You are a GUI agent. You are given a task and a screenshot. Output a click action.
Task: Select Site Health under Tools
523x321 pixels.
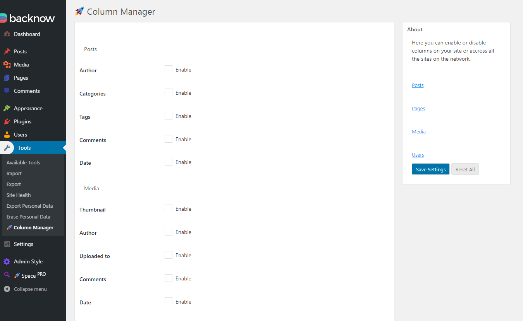(x=19, y=195)
